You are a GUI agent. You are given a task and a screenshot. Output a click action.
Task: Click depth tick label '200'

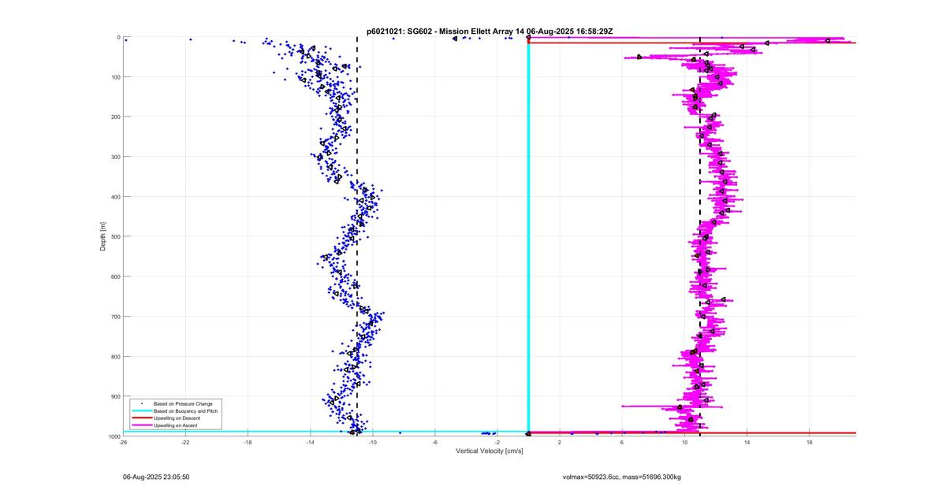pyautogui.click(x=115, y=117)
